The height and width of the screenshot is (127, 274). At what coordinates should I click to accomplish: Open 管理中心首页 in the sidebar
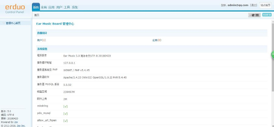pyautogui.click(x=13, y=23)
